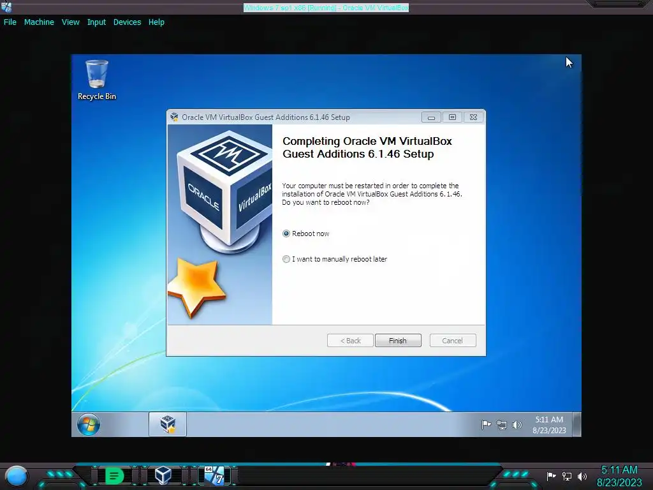
Task: Click the Cancel button in setup
Action: [452, 341]
